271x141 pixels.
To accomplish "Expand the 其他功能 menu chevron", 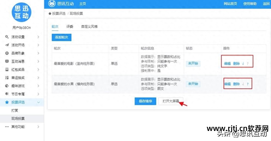I will tap(38, 127).
